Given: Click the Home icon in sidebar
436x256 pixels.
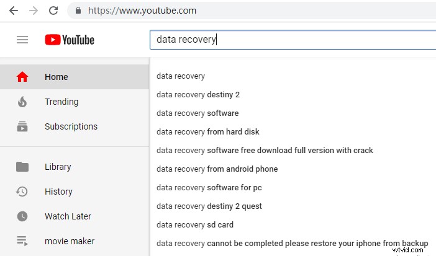Looking at the screenshot, I should (22, 77).
